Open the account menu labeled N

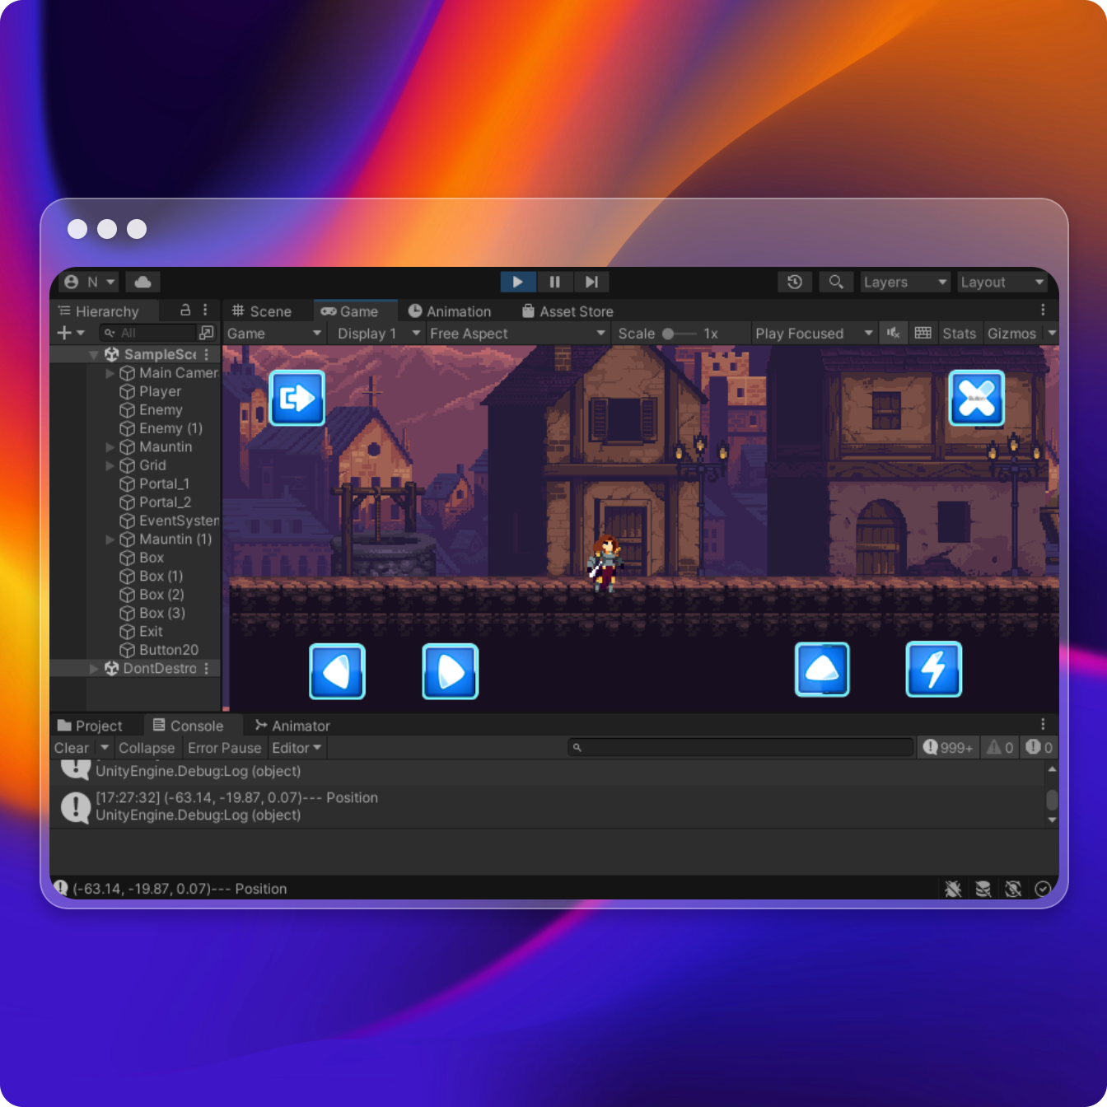[89, 282]
